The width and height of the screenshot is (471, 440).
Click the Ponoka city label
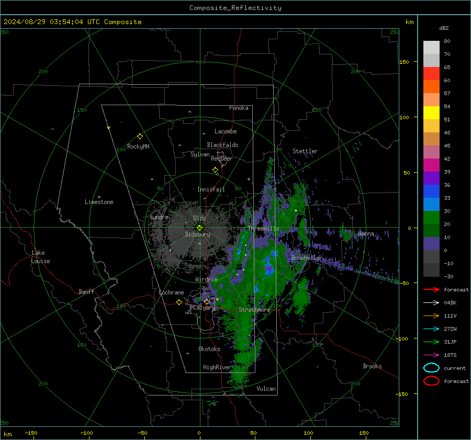point(239,108)
